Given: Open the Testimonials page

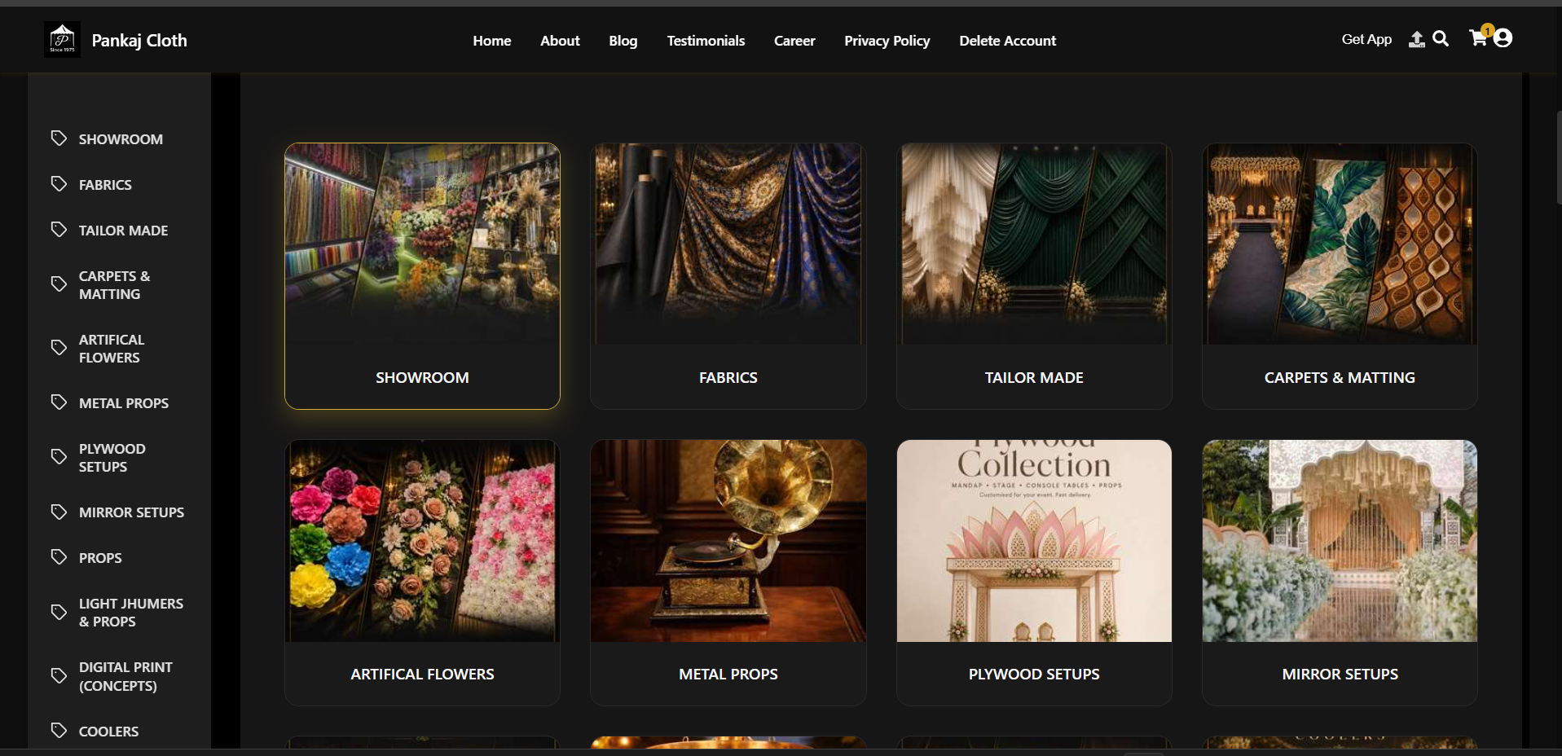Looking at the screenshot, I should click(x=706, y=41).
